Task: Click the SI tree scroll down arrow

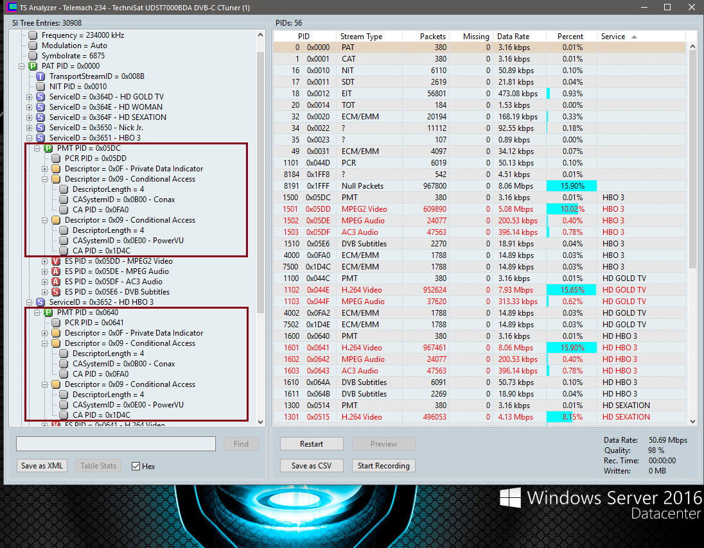Action: 260,422
